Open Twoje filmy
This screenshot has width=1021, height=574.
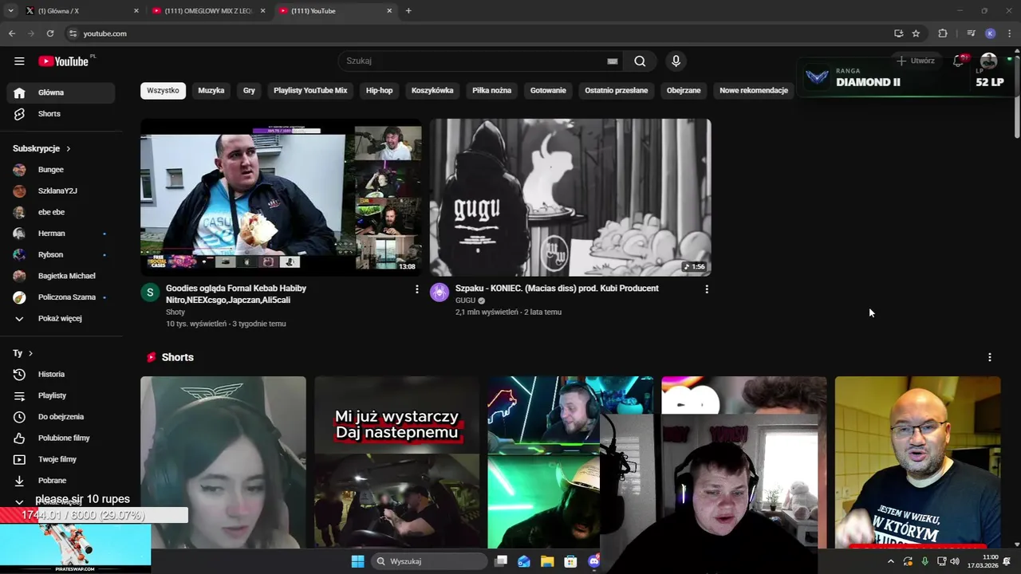(x=61, y=459)
